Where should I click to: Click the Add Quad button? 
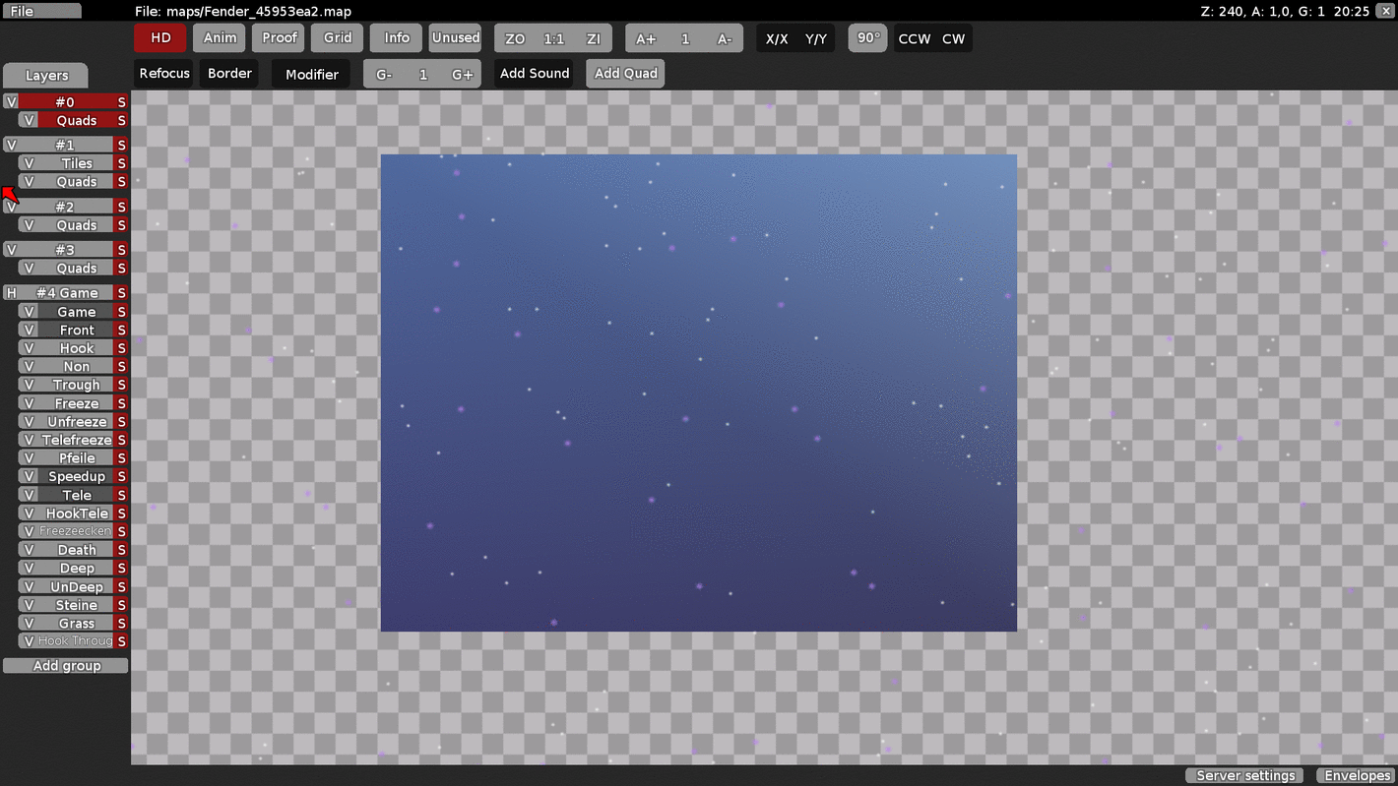click(625, 74)
